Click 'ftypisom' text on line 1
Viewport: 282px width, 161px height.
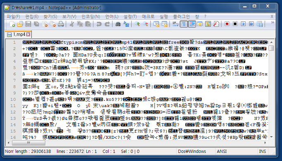(72, 43)
